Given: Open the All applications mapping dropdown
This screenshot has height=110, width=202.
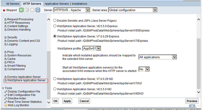Looking at the screenshot, I should coord(158,57).
